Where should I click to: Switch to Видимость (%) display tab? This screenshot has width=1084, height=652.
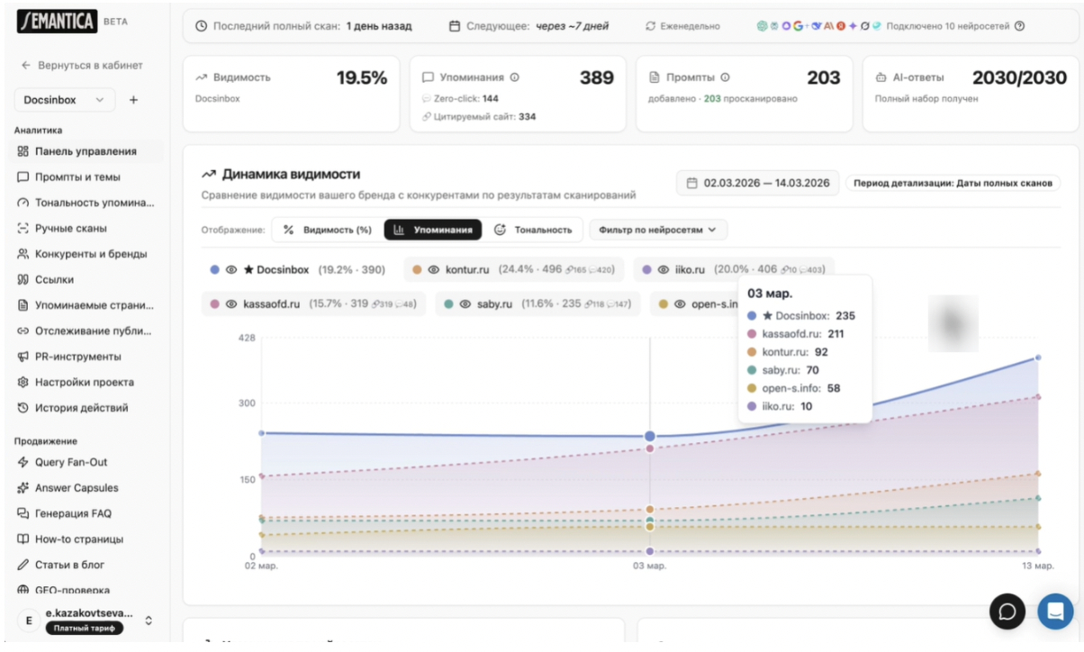[328, 230]
